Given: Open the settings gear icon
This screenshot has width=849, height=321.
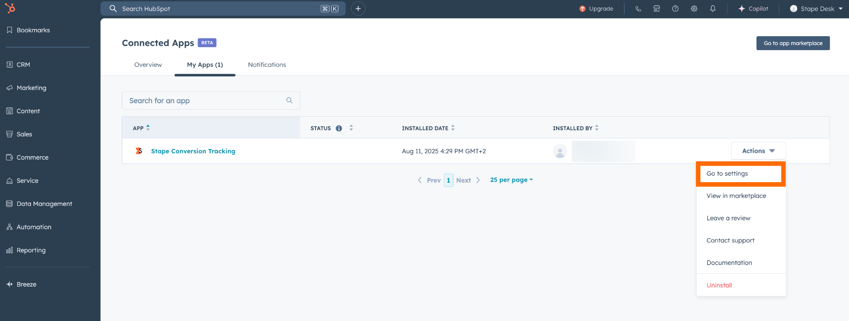Looking at the screenshot, I should pyautogui.click(x=694, y=8).
